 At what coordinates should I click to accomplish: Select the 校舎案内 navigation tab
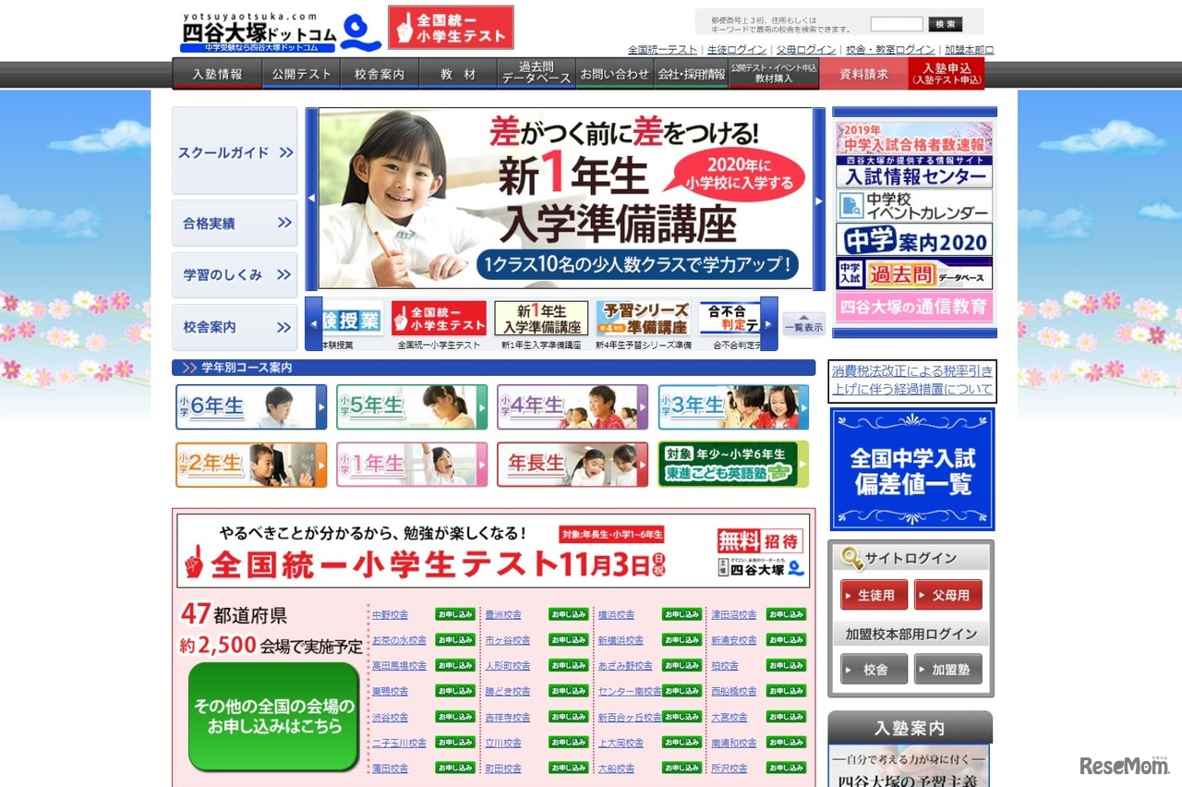(380, 73)
